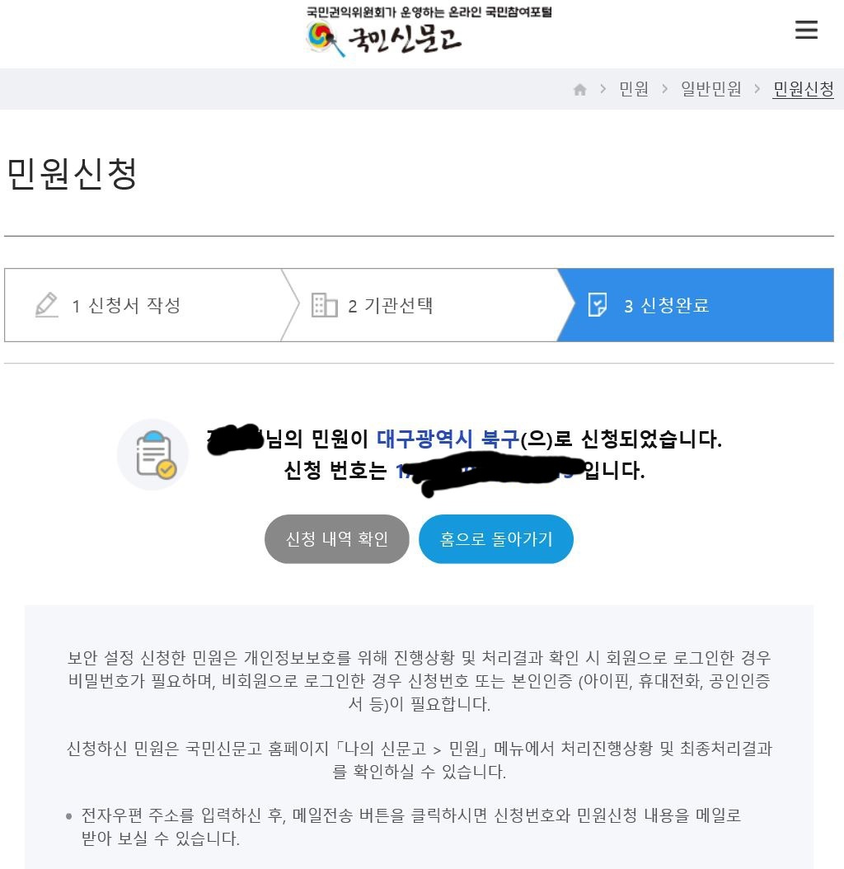The height and width of the screenshot is (869, 844).
Task: Select step 2 기관선택 tab
Action: click(421, 305)
